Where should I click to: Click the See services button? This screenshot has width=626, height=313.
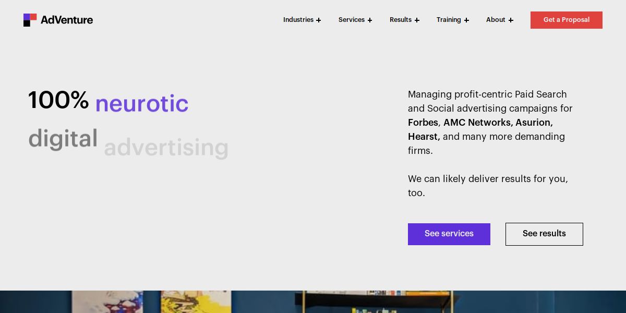[449, 234]
